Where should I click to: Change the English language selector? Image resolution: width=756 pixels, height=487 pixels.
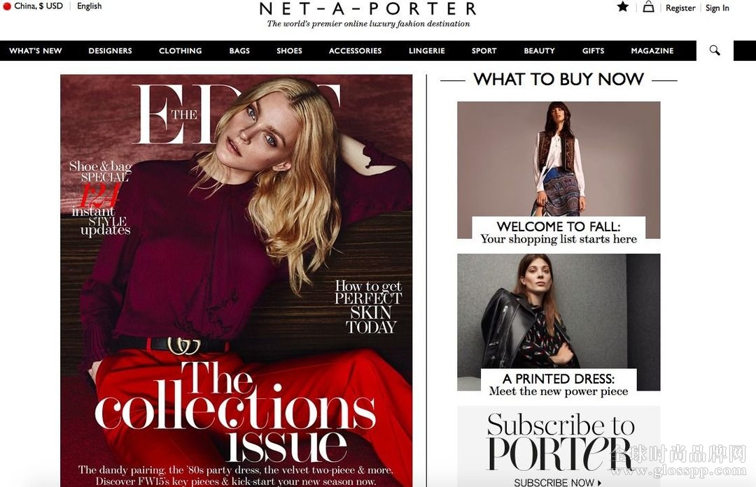pyautogui.click(x=89, y=6)
